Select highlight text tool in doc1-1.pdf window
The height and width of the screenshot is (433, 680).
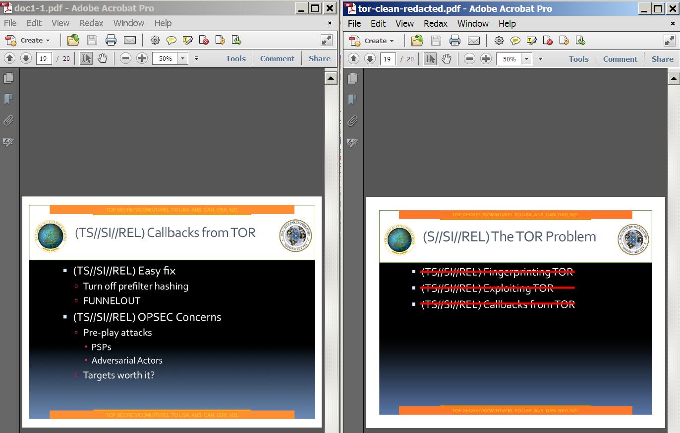pyautogui.click(x=187, y=40)
